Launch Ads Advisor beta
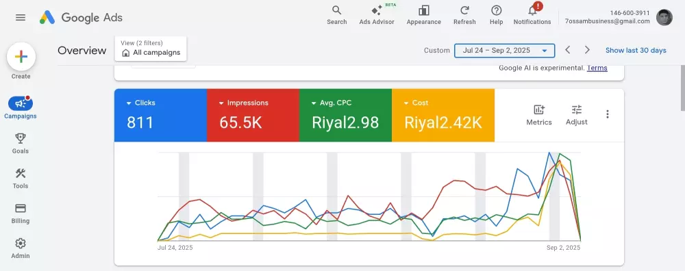The width and height of the screenshot is (685, 271). 377,15
